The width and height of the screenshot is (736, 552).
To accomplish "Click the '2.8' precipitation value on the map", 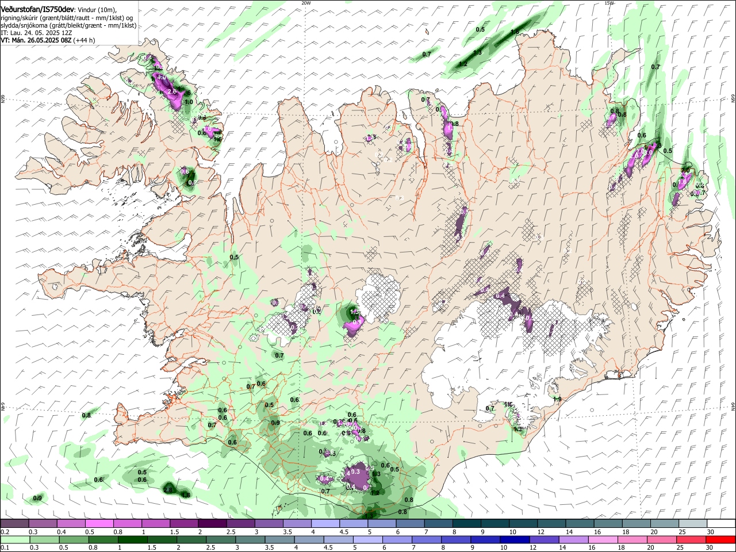I will tap(168, 490).
